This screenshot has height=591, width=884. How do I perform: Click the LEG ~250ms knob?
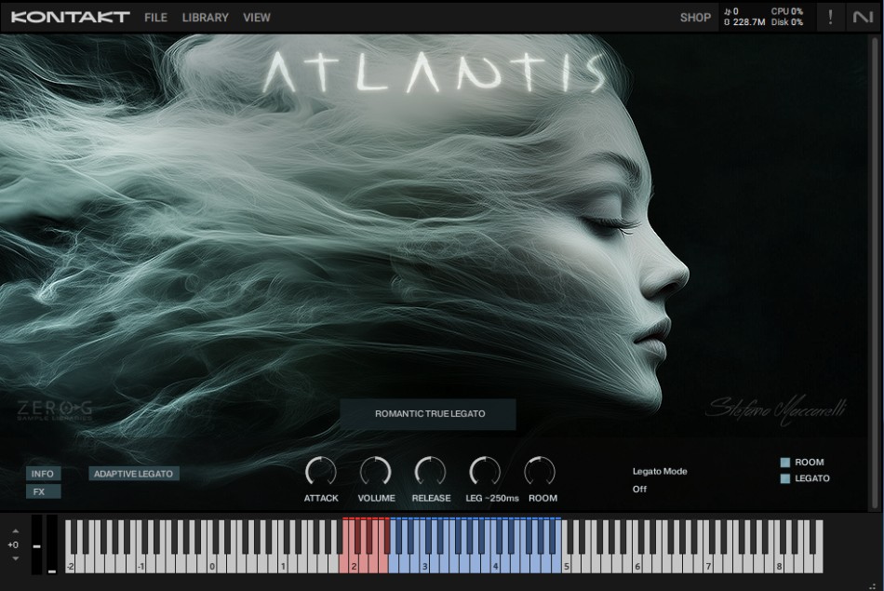click(485, 472)
